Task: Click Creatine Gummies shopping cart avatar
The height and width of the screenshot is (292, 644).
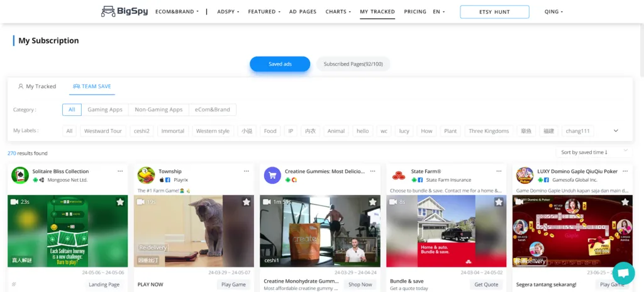Action: point(272,175)
